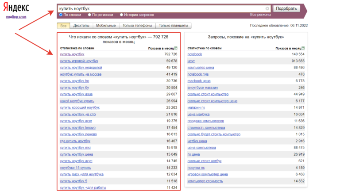Open the 'купить ноутбук msi' link
The height and width of the screenshot is (191, 340).
[x=75, y=148]
